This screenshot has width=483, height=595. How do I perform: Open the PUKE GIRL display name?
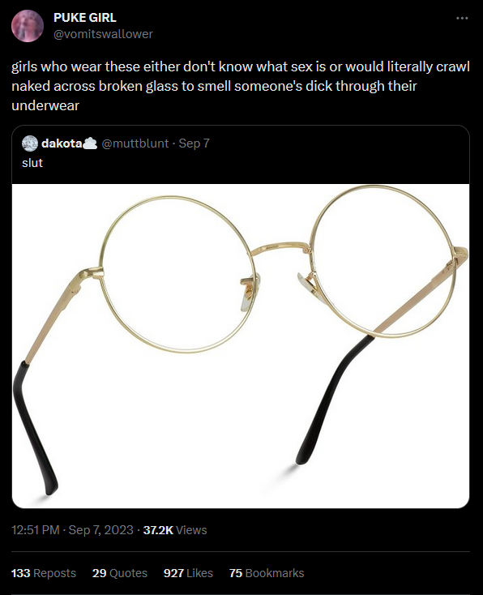84,18
